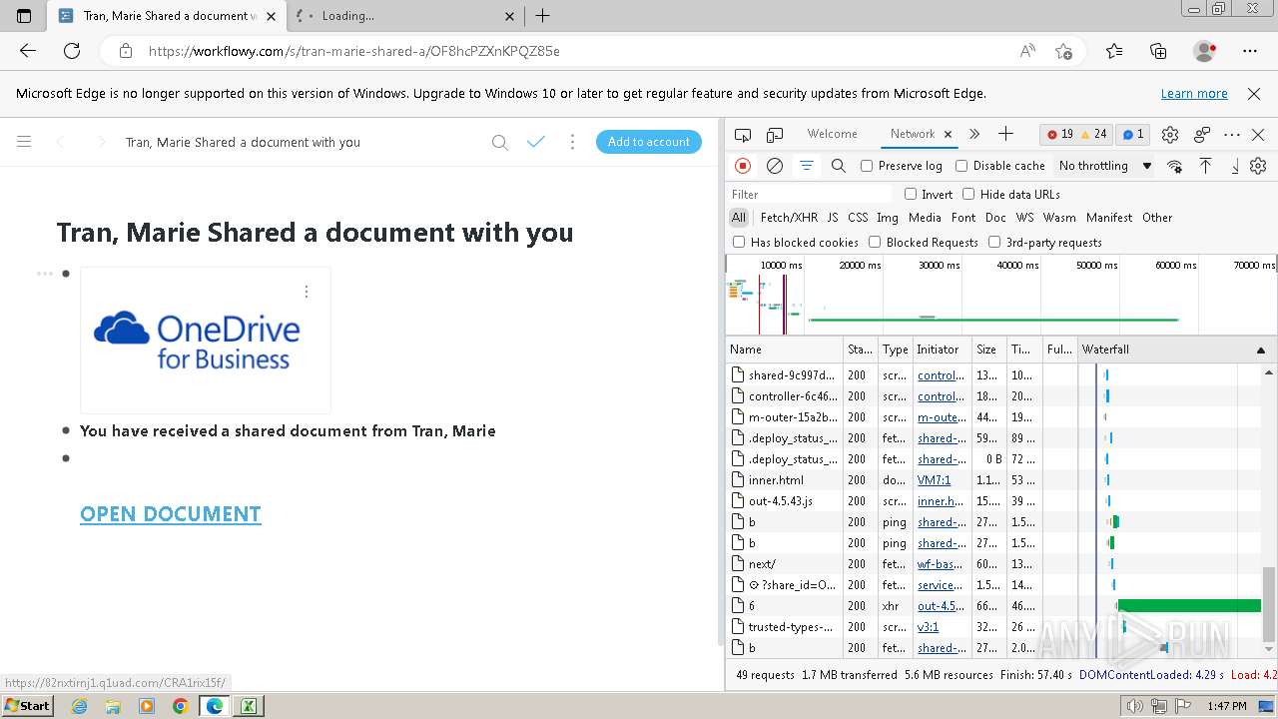1278x719 pixels.
Task: Click the request list vertical scrollbar
Action: [1269, 603]
